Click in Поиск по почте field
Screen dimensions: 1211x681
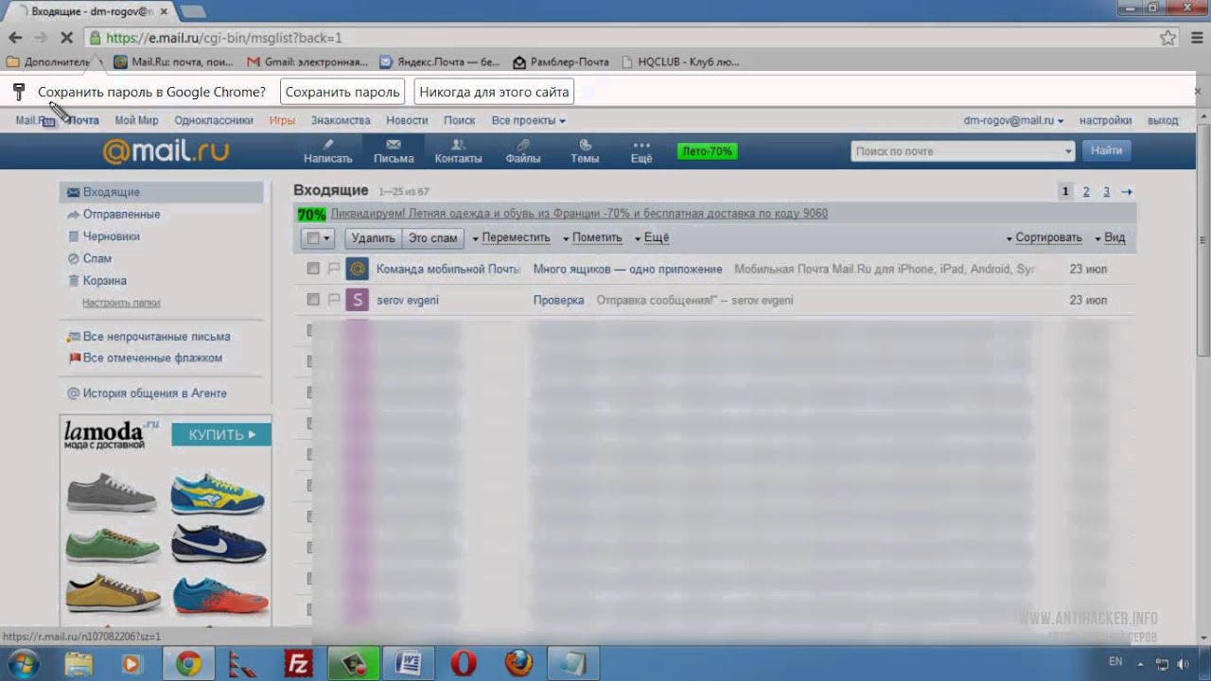click(956, 151)
